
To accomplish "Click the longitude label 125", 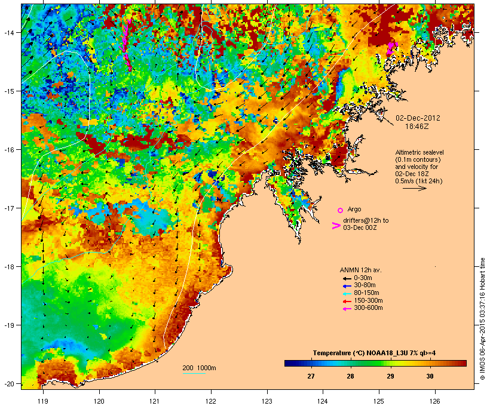I will [x=379, y=401].
